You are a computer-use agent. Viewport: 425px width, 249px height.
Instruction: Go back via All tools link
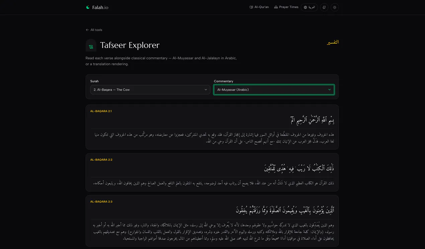click(x=94, y=30)
